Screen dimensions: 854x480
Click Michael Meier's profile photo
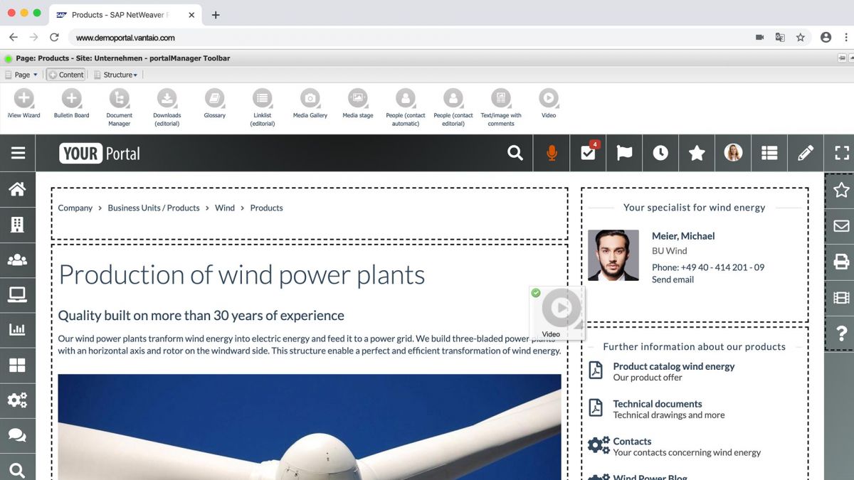[613, 255]
